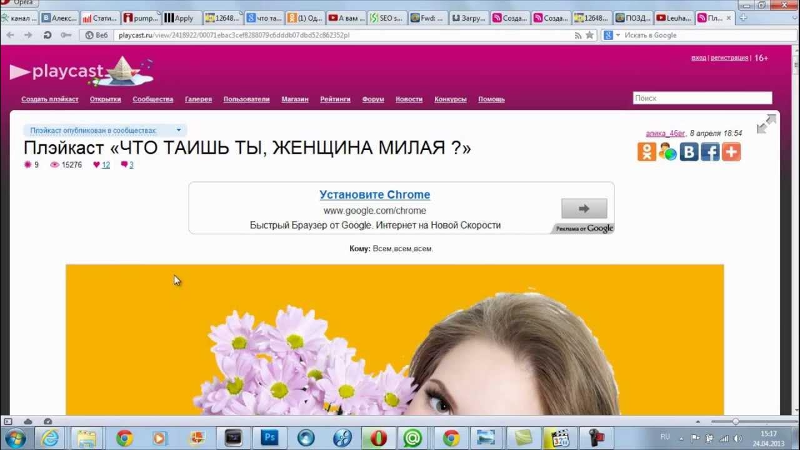
Task: Click Opera panel toggle icon at bottom-left
Action: 8,422
